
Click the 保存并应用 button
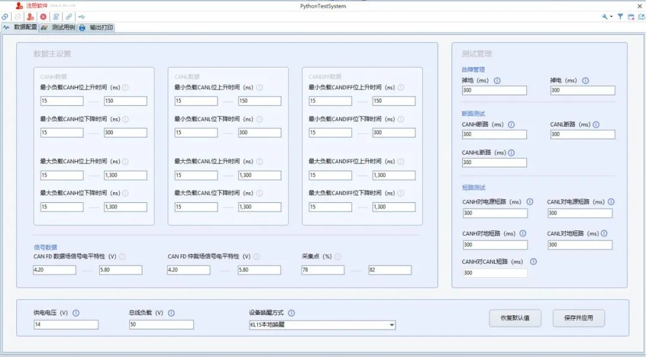578,318
